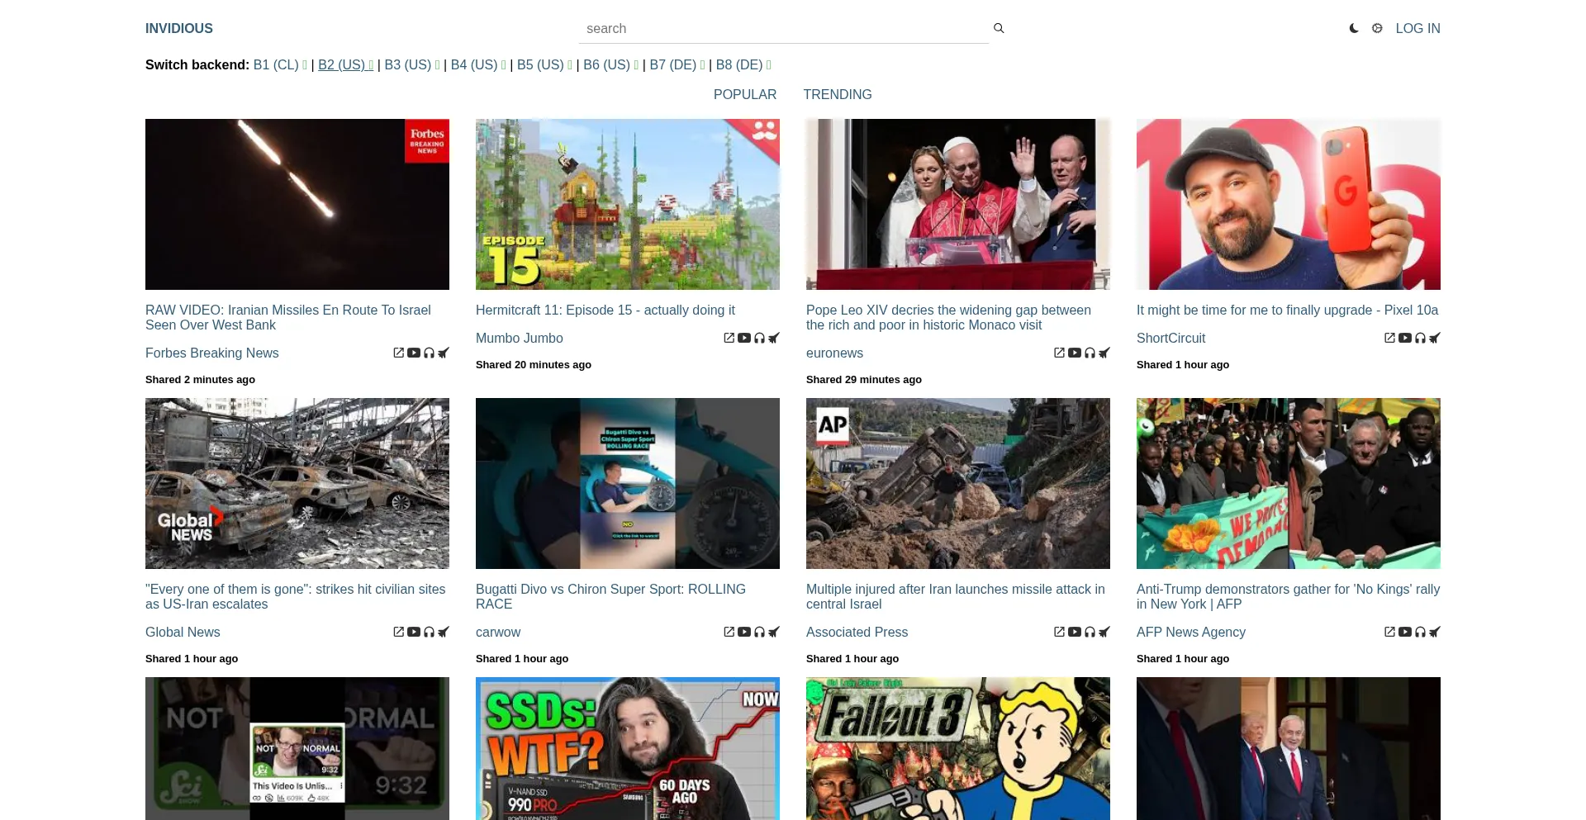The image size is (1586, 820).
Task: Toggle dark theme with the moon icon
Action: point(1354,28)
